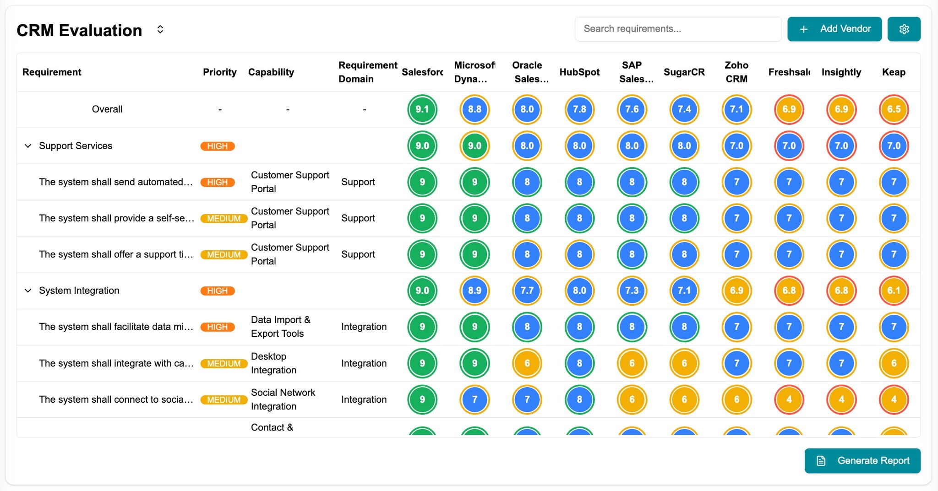Click Salesforce's overall 9.1 score badge
The image size is (938, 491).
[x=422, y=109]
